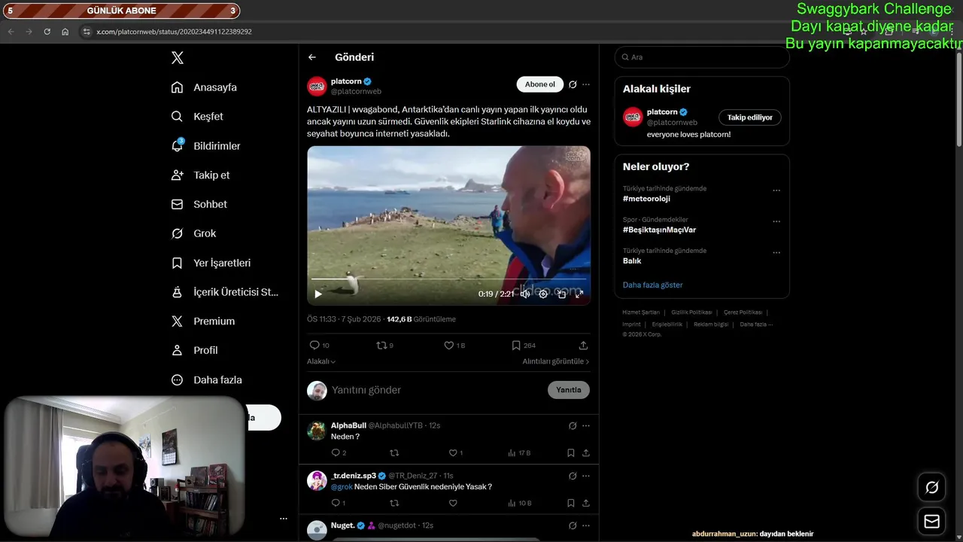Open account options dots beside webcam
The image size is (963, 542).
pyautogui.click(x=284, y=519)
